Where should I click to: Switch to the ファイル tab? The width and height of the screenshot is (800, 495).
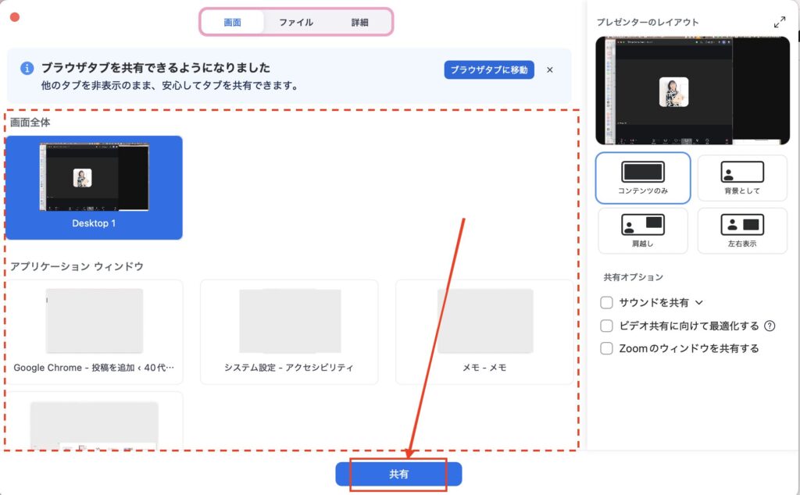[296, 23]
